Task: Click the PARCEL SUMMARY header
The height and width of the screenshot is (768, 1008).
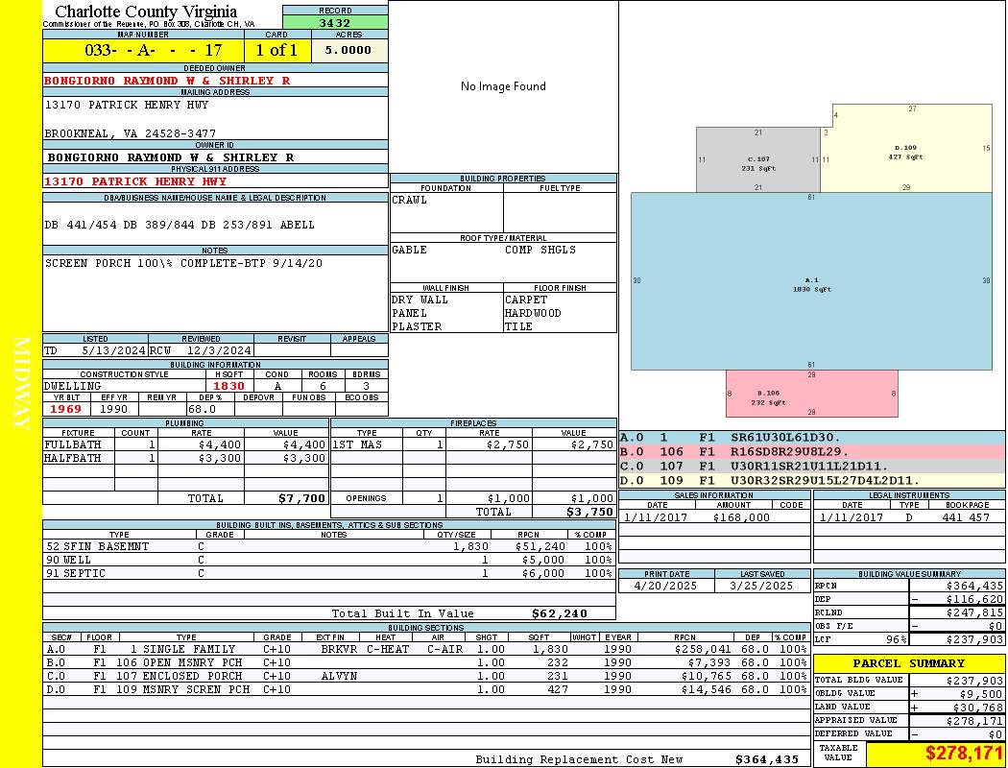Action: click(908, 663)
